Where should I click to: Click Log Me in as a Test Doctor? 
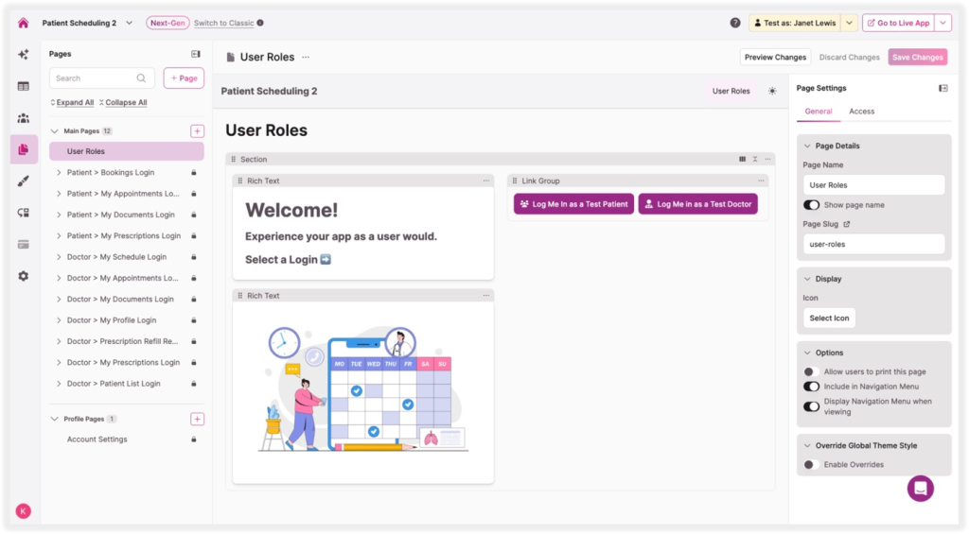tap(697, 204)
